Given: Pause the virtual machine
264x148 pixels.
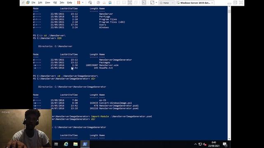Looking at the screenshot, I should (79, 2).
